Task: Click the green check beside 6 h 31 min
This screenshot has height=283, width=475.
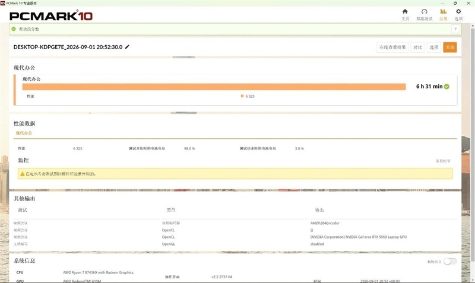Action: 446,87
